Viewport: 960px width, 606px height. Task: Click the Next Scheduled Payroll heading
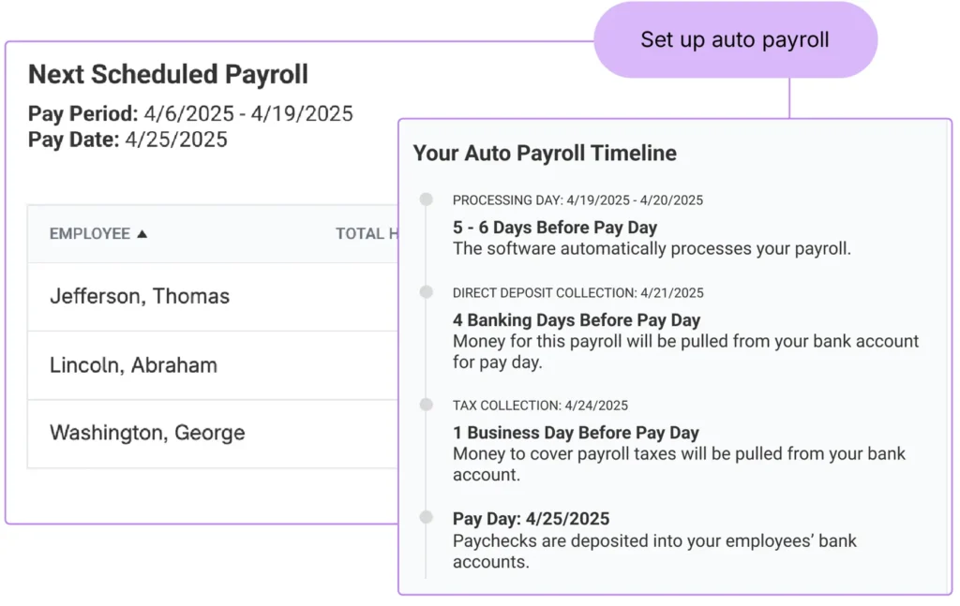(168, 75)
